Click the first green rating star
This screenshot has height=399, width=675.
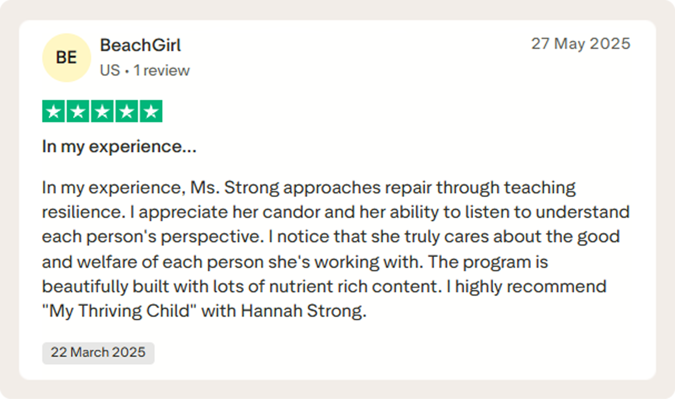[x=54, y=111]
